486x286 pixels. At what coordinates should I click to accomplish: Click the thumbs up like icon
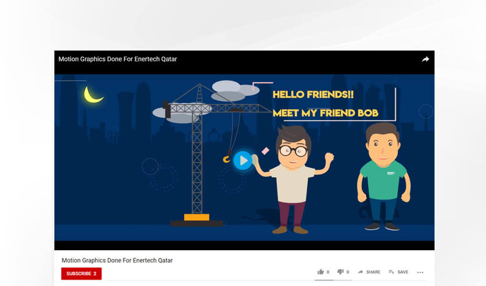coord(321,272)
